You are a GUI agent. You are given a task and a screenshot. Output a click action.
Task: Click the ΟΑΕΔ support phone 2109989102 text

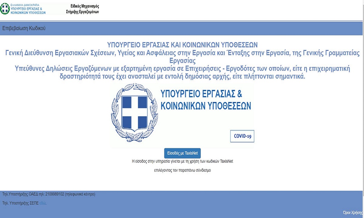pyautogui.click(x=49, y=194)
